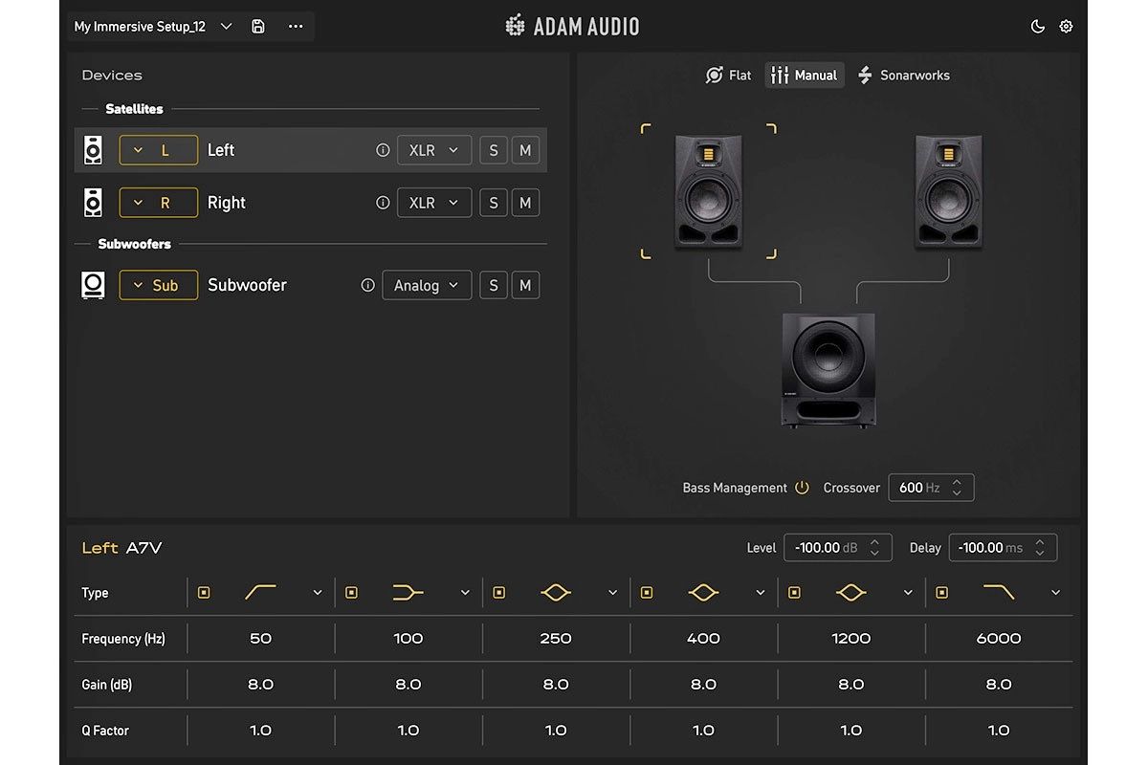Viewport: 1148px width, 765px height.
Task: Toggle the 6000 Hz filter band enable box
Action: coord(942,593)
